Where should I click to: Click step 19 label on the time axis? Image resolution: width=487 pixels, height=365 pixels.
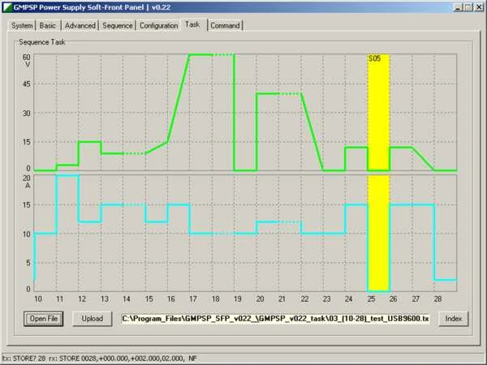point(238,298)
